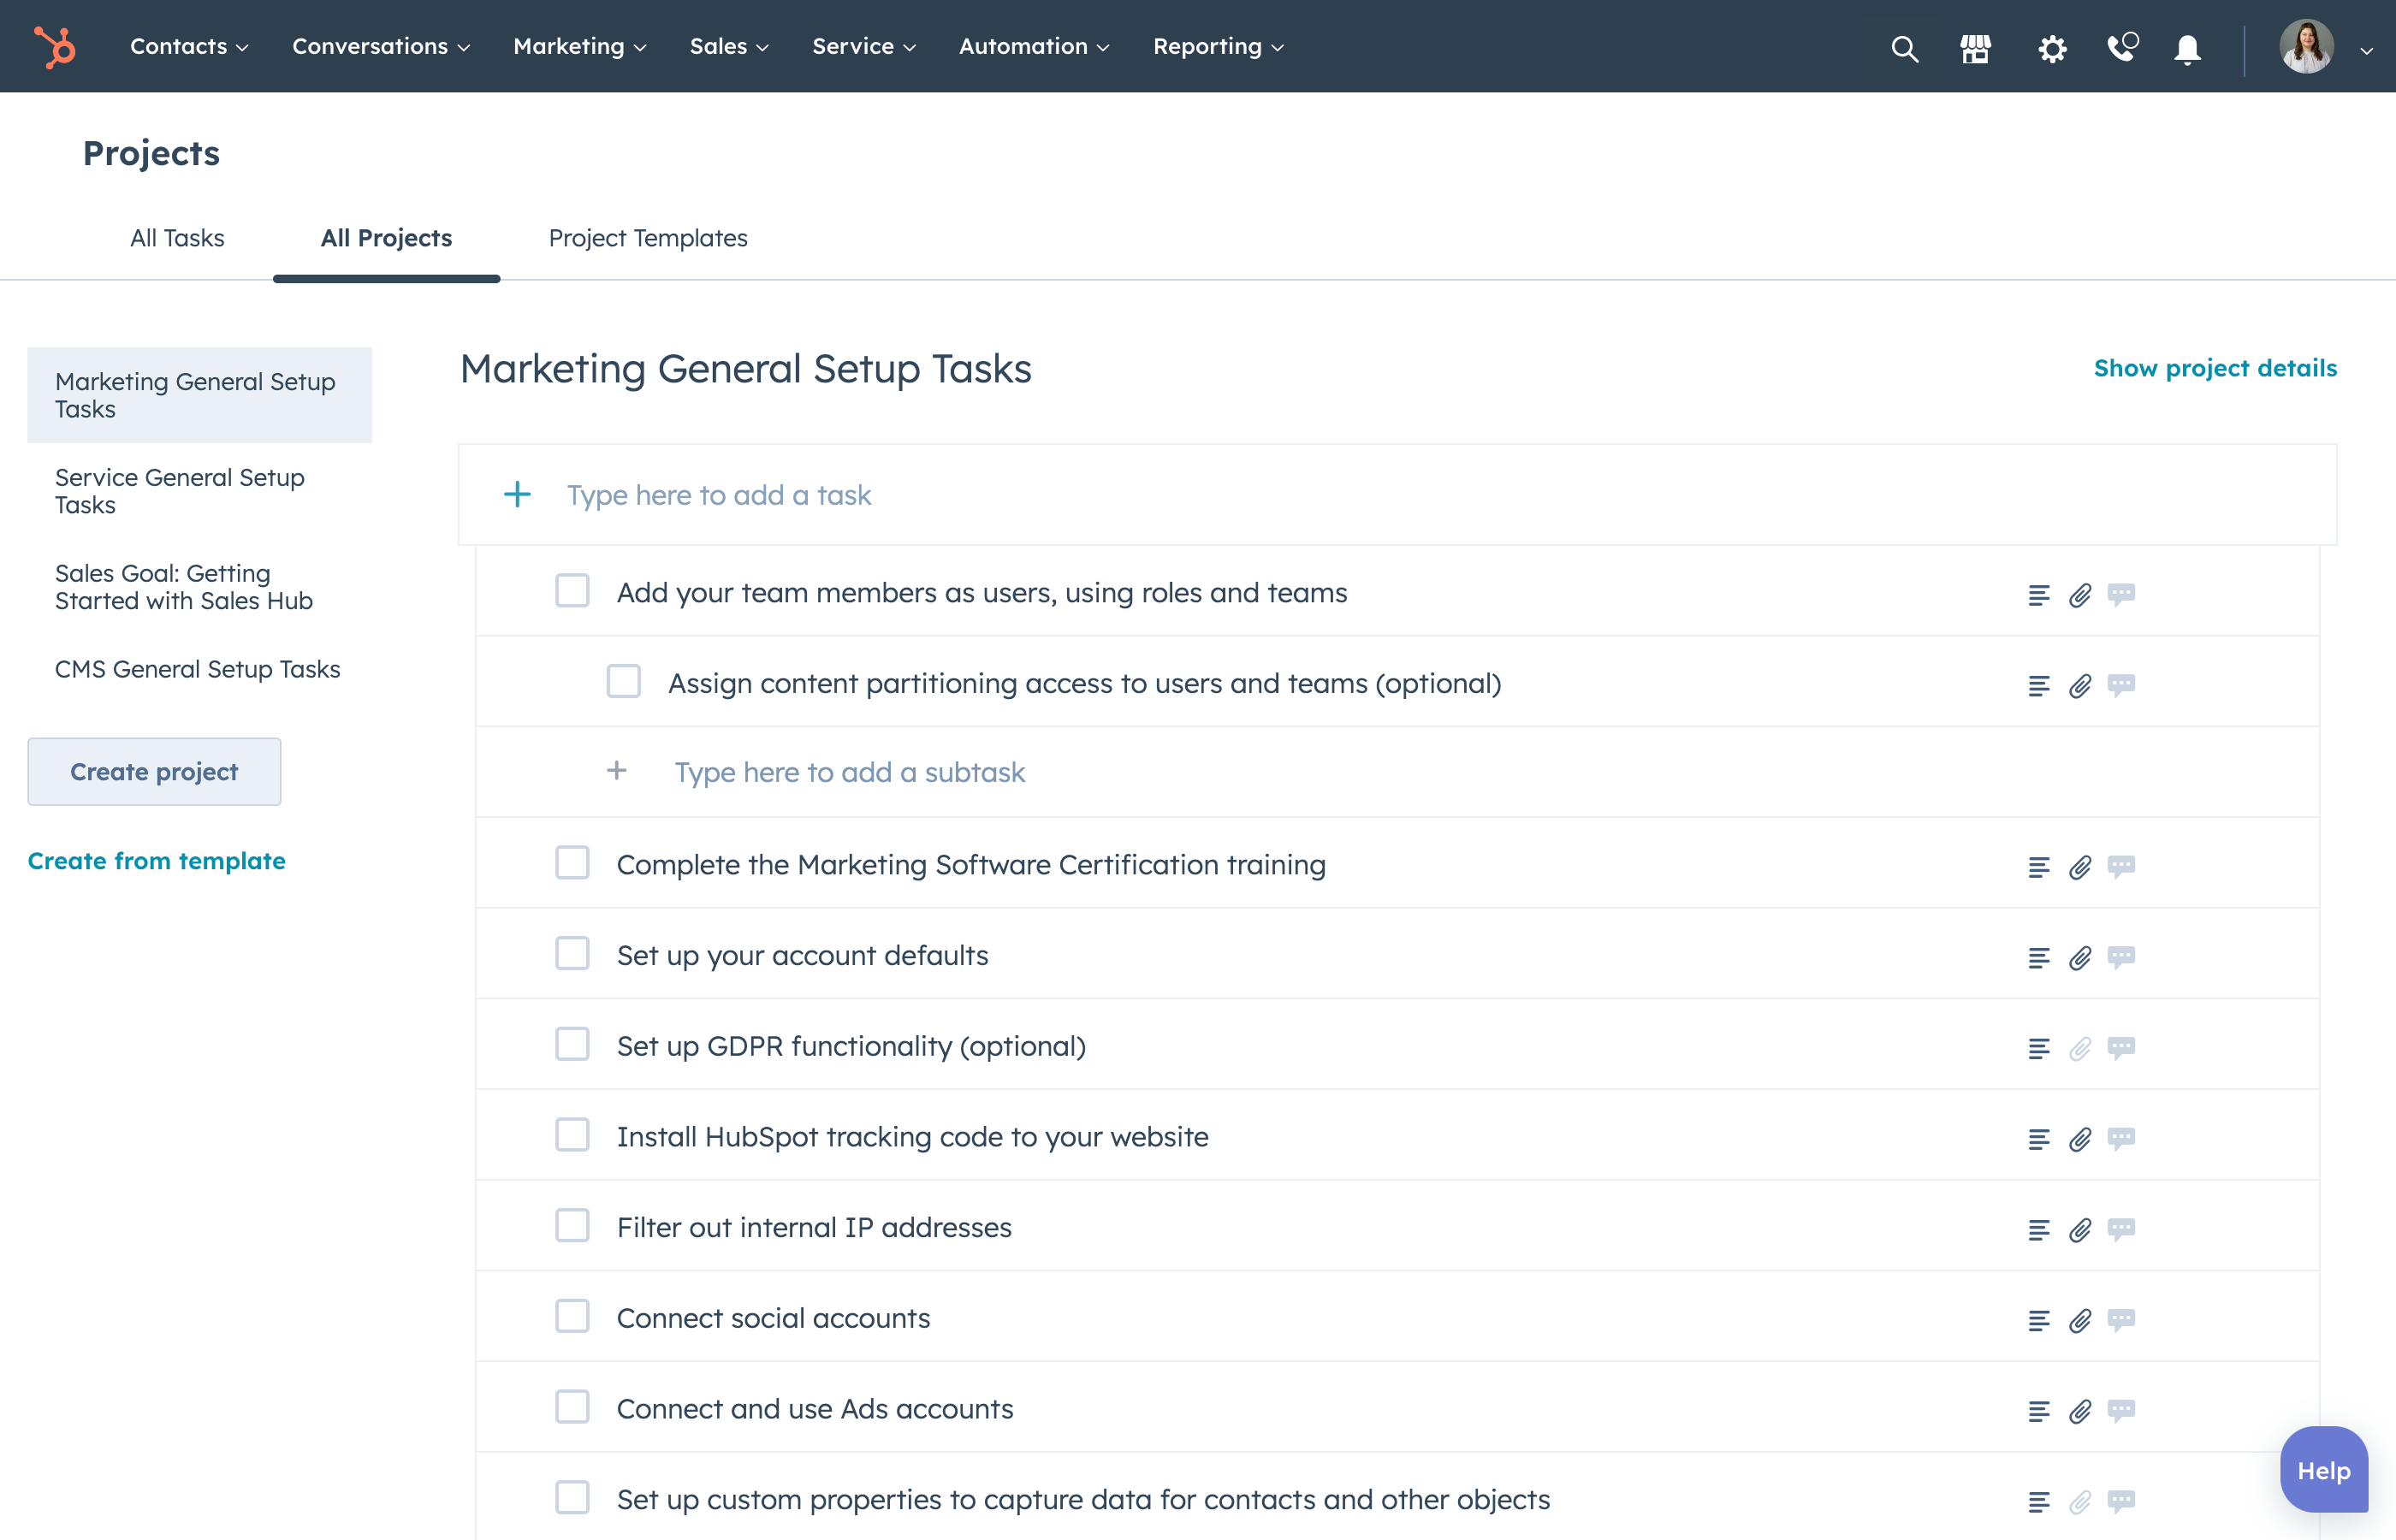Open comments for Assign content partitioning subtask
The image size is (2396, 1540).
(2121, 685)
